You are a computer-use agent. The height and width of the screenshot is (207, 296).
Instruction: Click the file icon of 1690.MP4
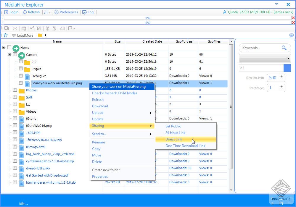[22, 133]
